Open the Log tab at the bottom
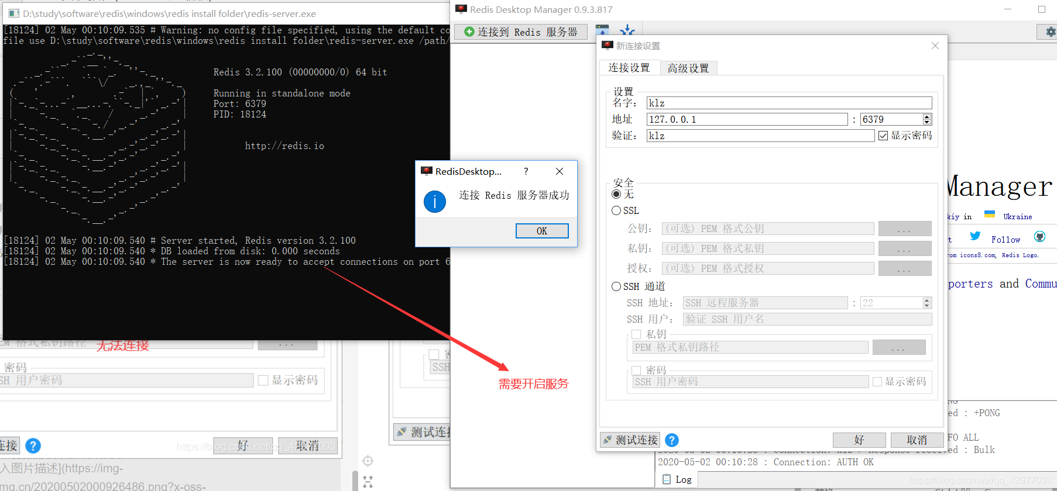Viewport: 1057px width, 491px height. coord(677,479)
